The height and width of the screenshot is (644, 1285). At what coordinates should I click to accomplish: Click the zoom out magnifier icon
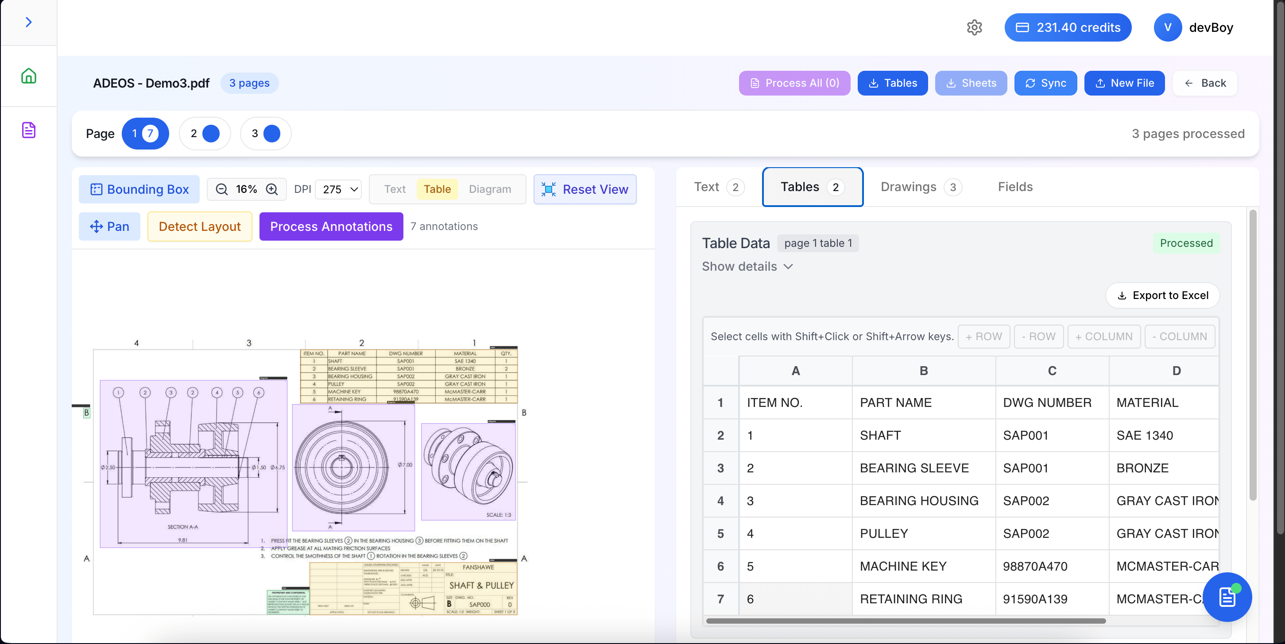click(221, 189)
